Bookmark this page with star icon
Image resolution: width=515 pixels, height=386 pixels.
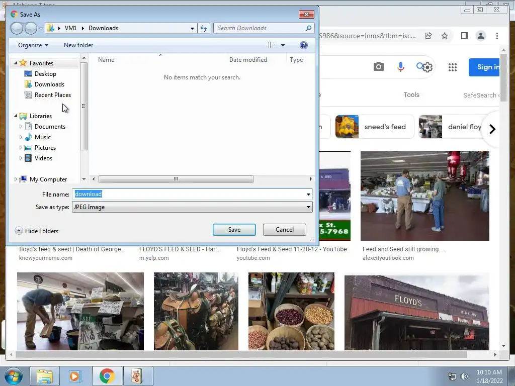coord(445,36)
